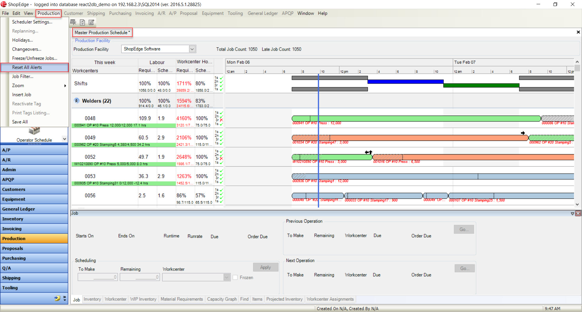Select orange job bar 001016 on workcenter 0052
The image size is (582, 312).
point(473,157)
